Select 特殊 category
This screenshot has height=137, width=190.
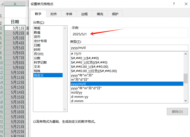pos(48,71)
